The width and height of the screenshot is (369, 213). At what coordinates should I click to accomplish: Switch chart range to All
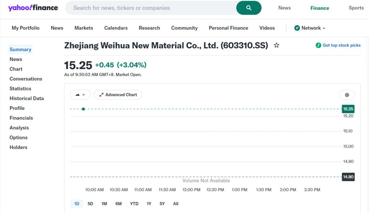coord(176,203)
